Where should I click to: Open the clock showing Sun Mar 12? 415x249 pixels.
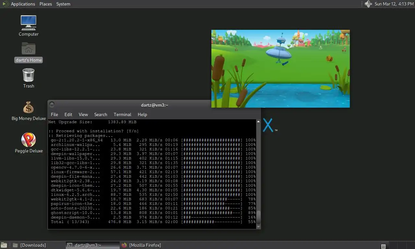pos(394,4)
